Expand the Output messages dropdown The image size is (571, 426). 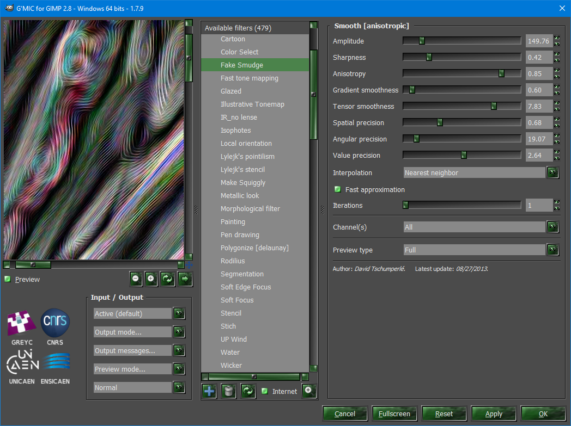179,350
